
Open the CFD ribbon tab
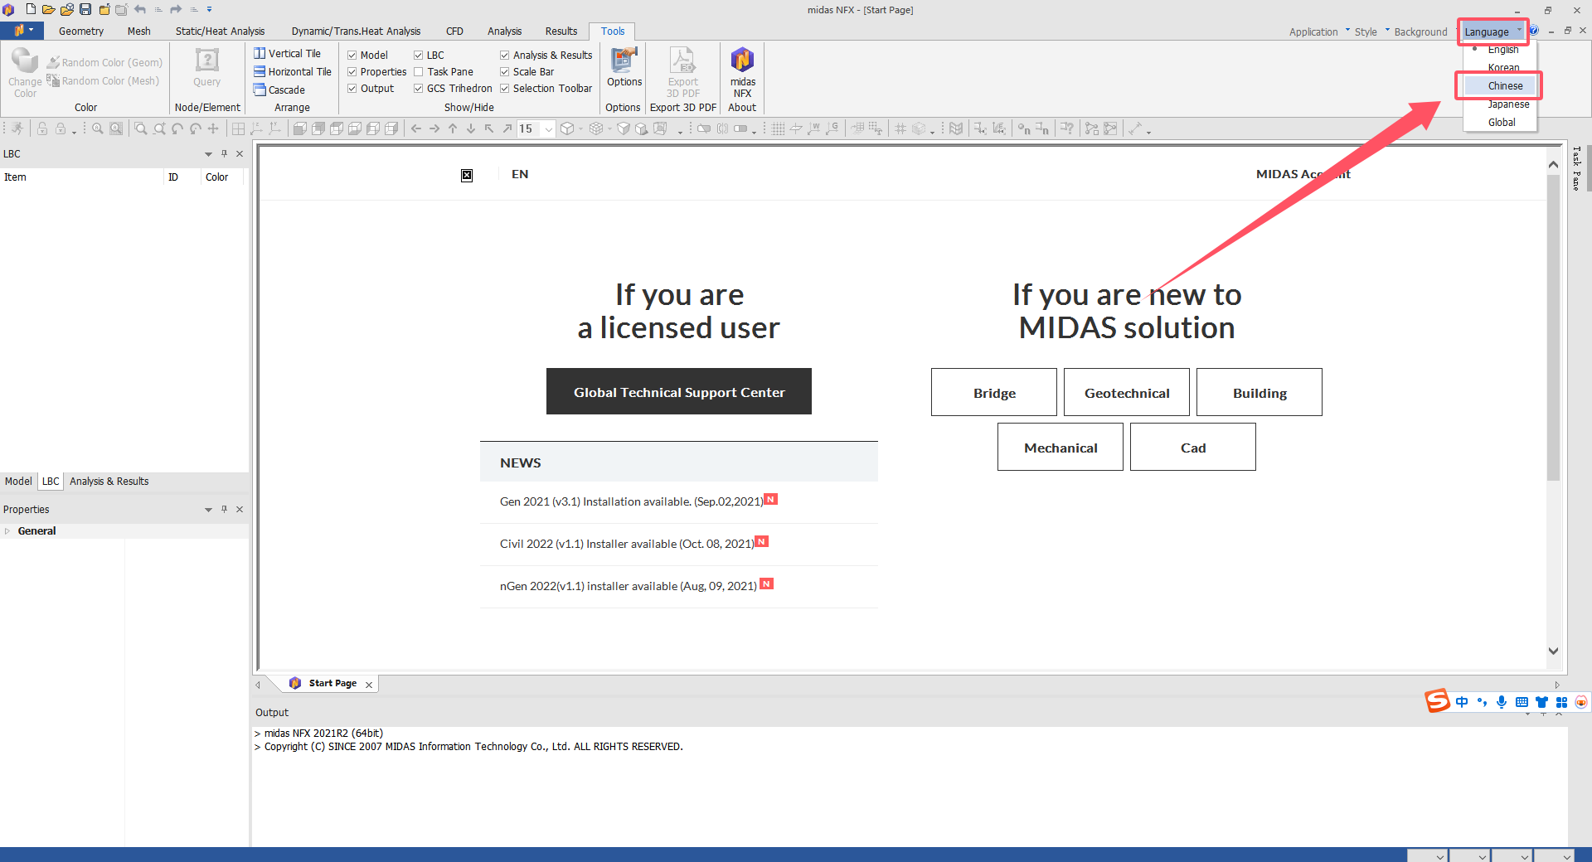click(454, 31)
